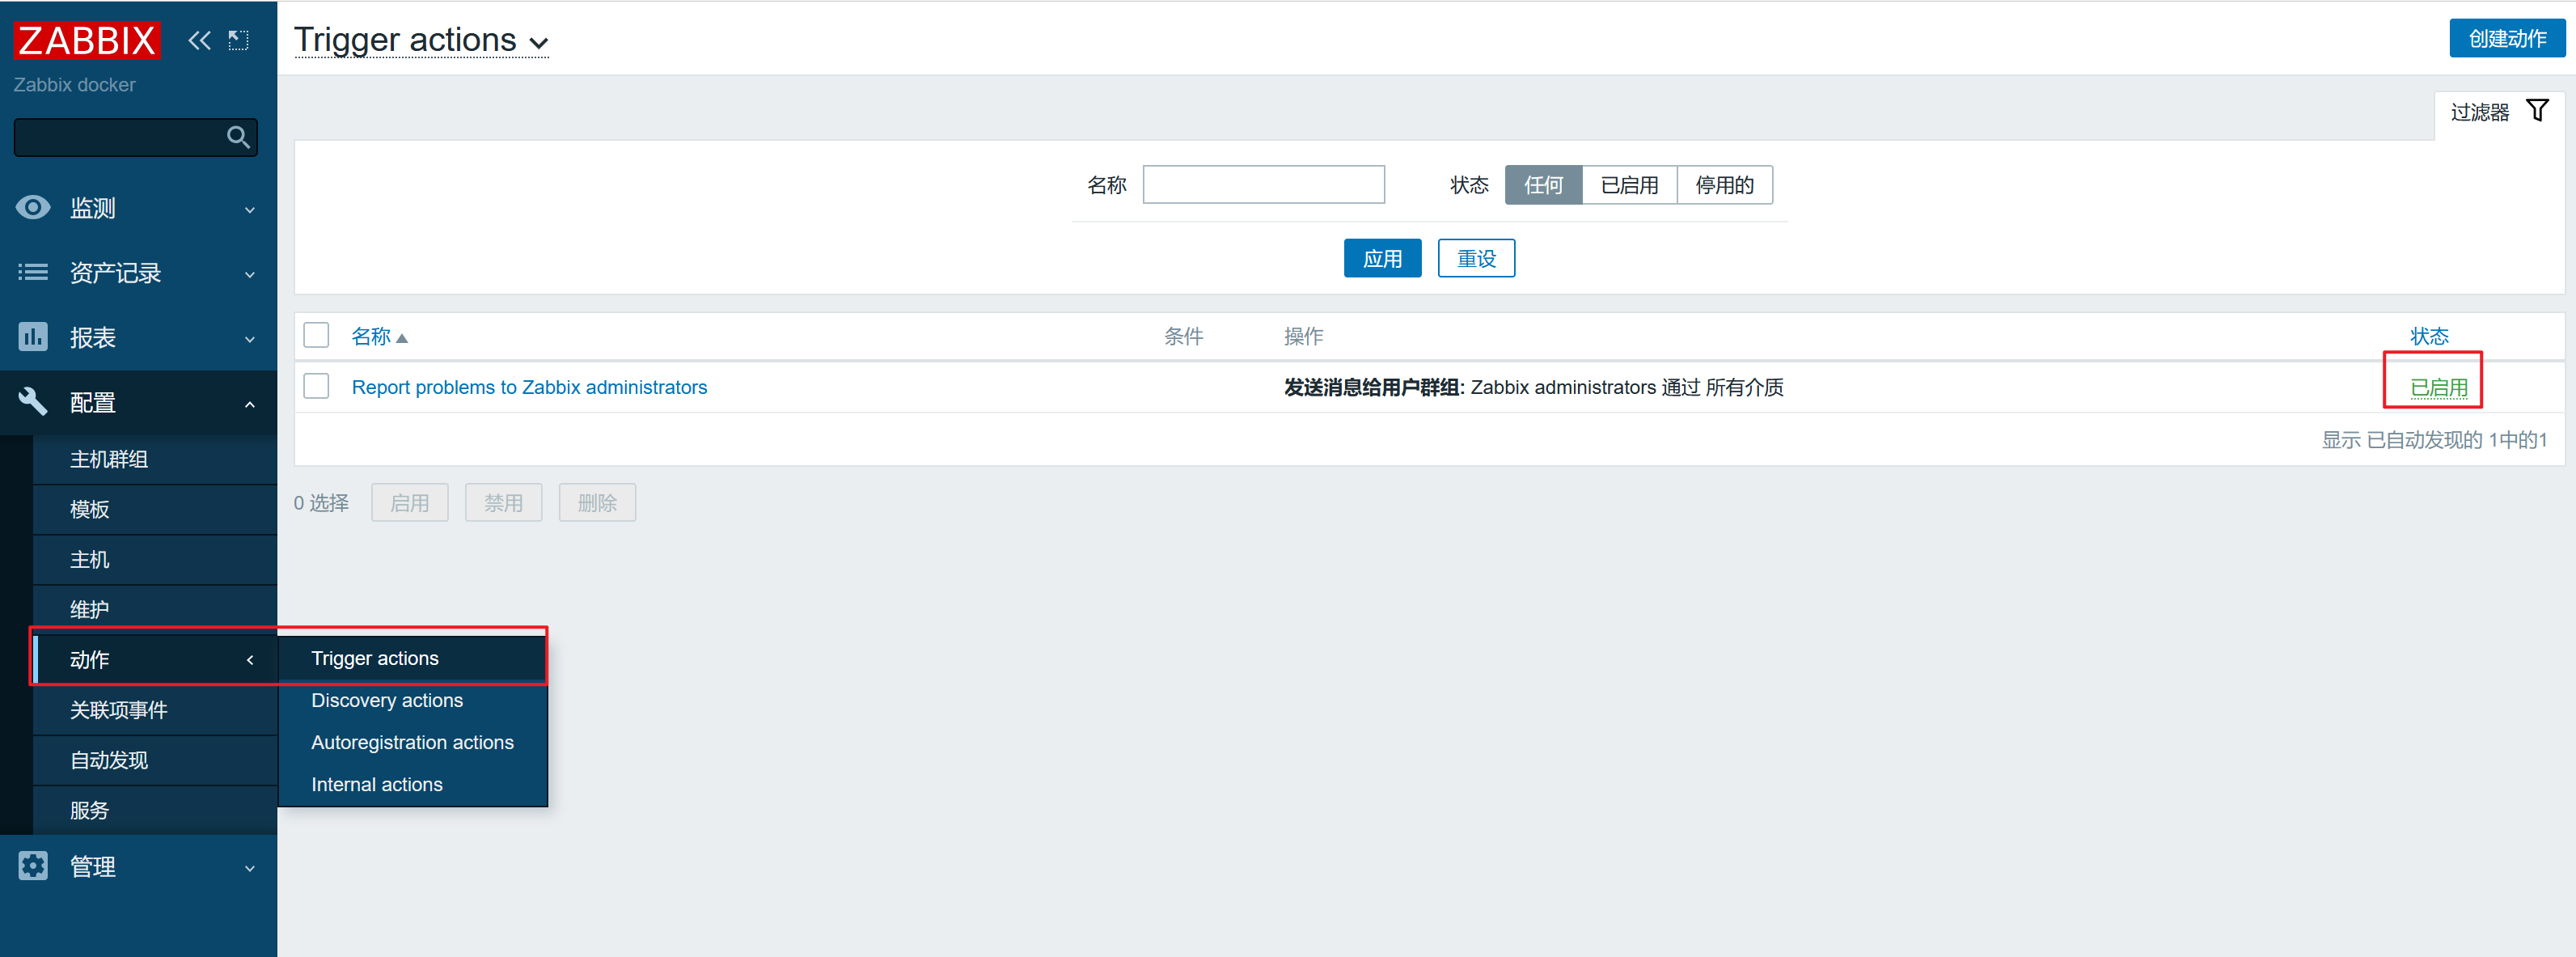Click the search magnifier icon
The width and height of the screenshot is (2576, 957).
237,137
